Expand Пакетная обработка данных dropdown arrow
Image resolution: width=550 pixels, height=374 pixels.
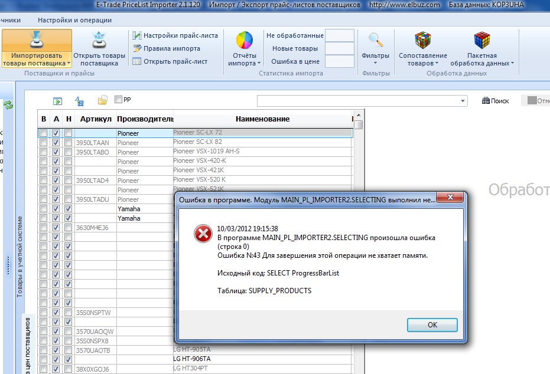512,63
